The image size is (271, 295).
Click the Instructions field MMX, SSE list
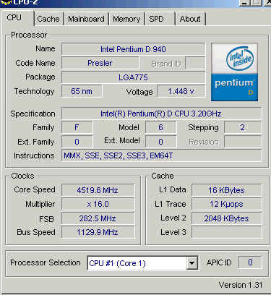pos(161,155)
